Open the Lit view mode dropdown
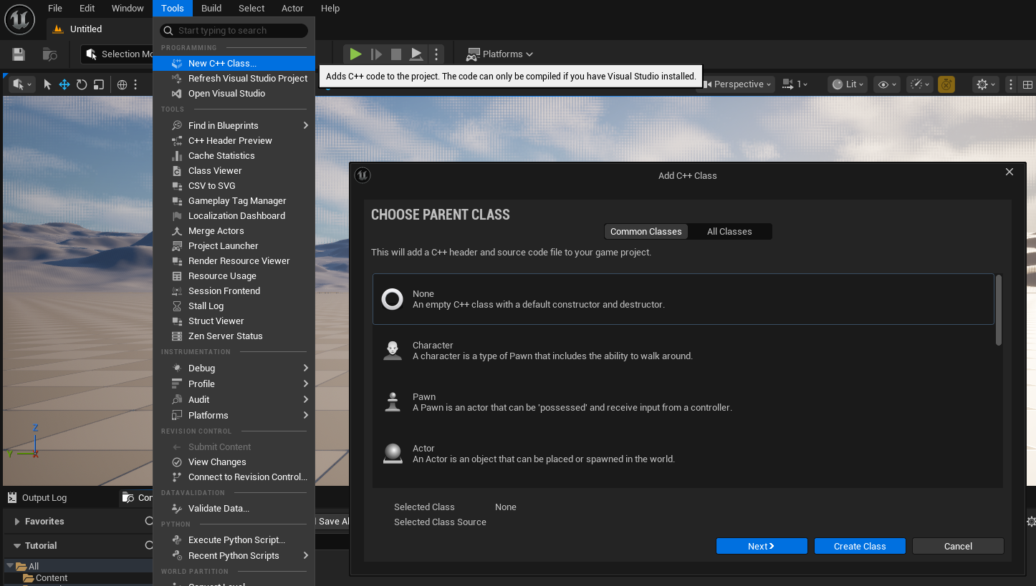This screenshot has width=1036, height=586. (848, 84)
